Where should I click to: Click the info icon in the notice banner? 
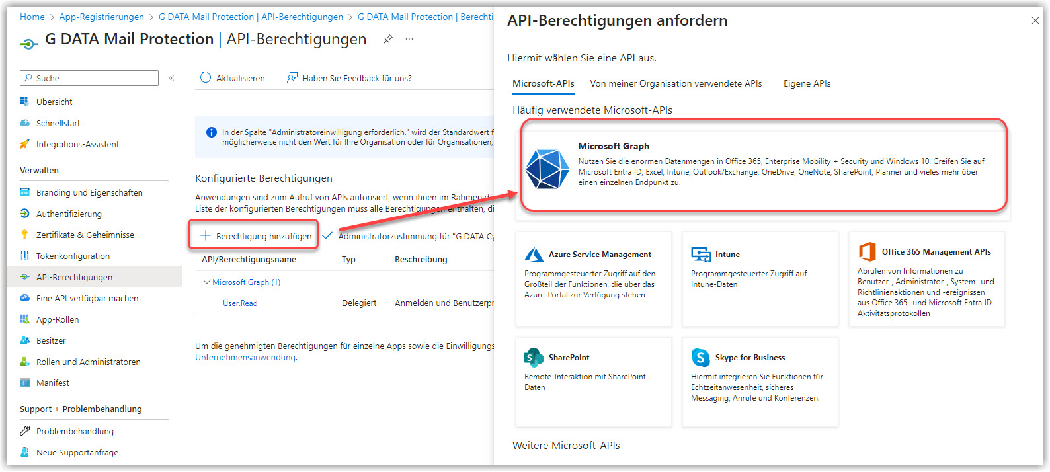[x=212, y=132]
